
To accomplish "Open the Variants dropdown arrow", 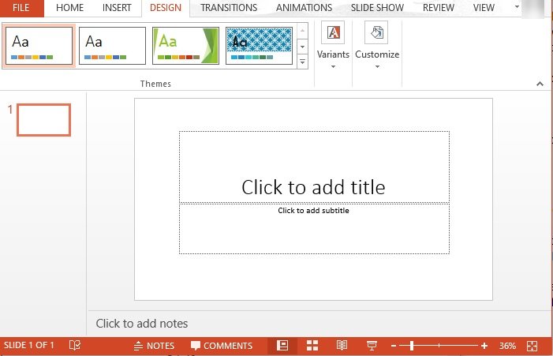I will coord(333,66).
